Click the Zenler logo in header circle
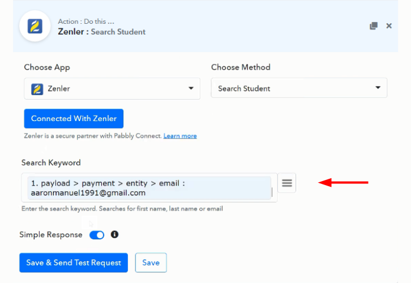The image size is (411, 283). point(35,26)
